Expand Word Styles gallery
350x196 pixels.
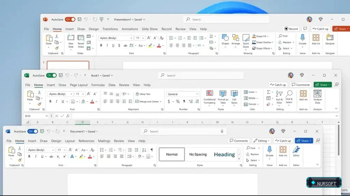coord(239,159)
